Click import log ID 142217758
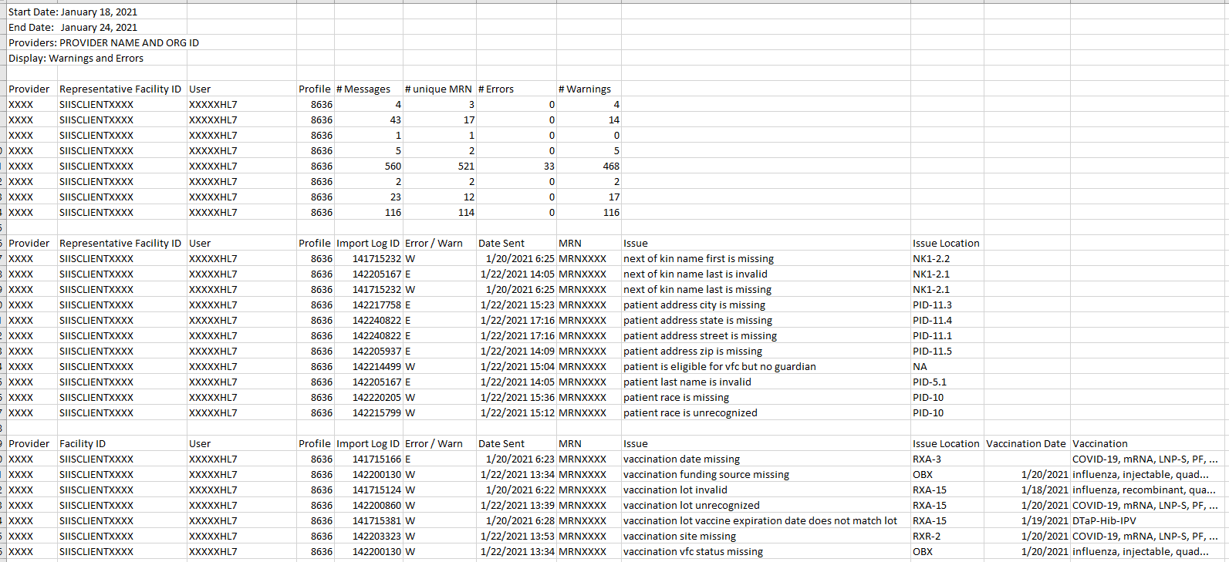Viewport: 1229px width, 562px height. [x=369, y=305]
